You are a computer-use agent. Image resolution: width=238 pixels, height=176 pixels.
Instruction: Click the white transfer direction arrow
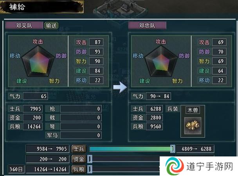[x=120, y=87]
